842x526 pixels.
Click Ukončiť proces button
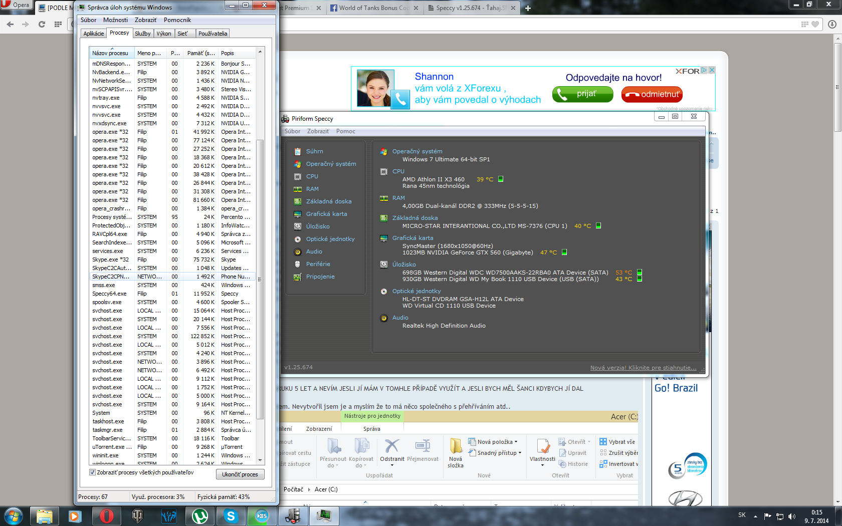tap(240, 474)
